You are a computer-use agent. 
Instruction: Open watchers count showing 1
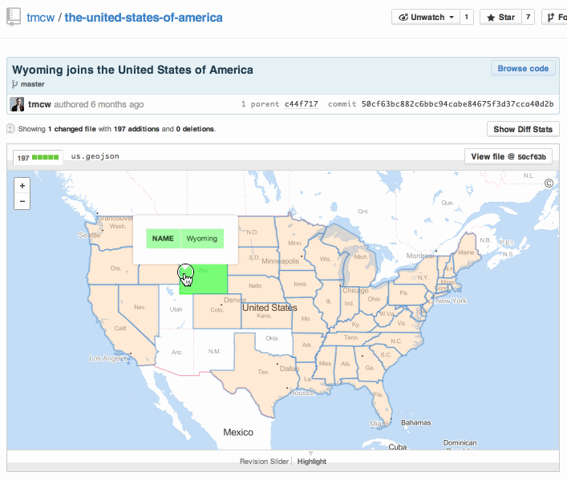tap(467, 17)
